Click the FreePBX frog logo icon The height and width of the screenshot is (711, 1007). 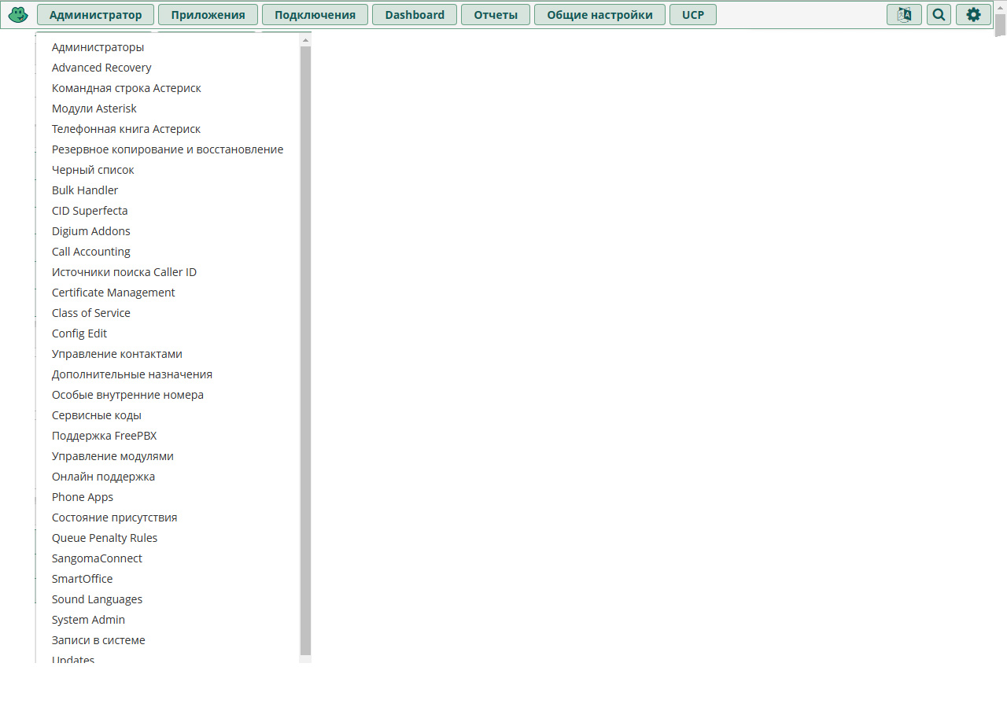click(18, 15)
